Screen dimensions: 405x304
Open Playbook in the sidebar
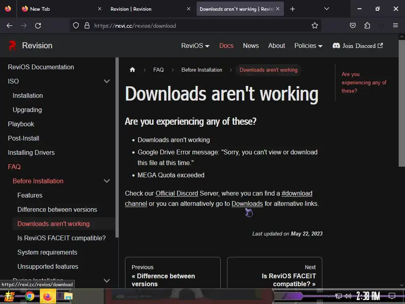[x=21, y=124]
